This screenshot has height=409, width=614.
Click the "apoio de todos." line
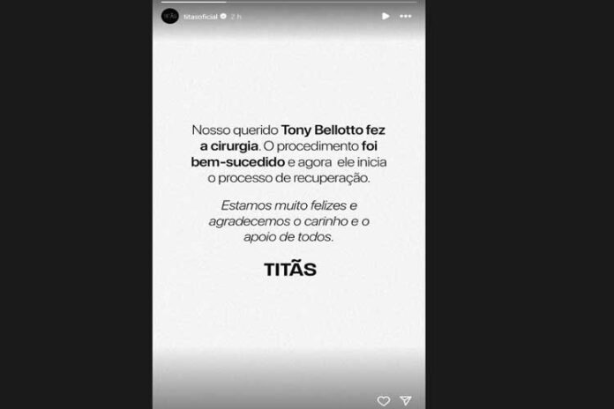288,237
